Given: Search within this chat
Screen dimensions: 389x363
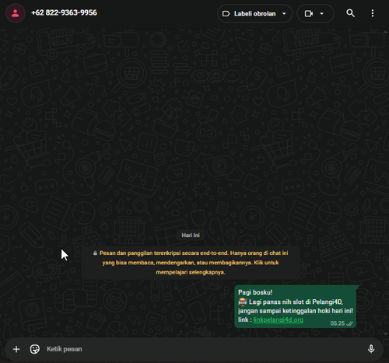Looking at the screenshot, I should click(350, 13).
